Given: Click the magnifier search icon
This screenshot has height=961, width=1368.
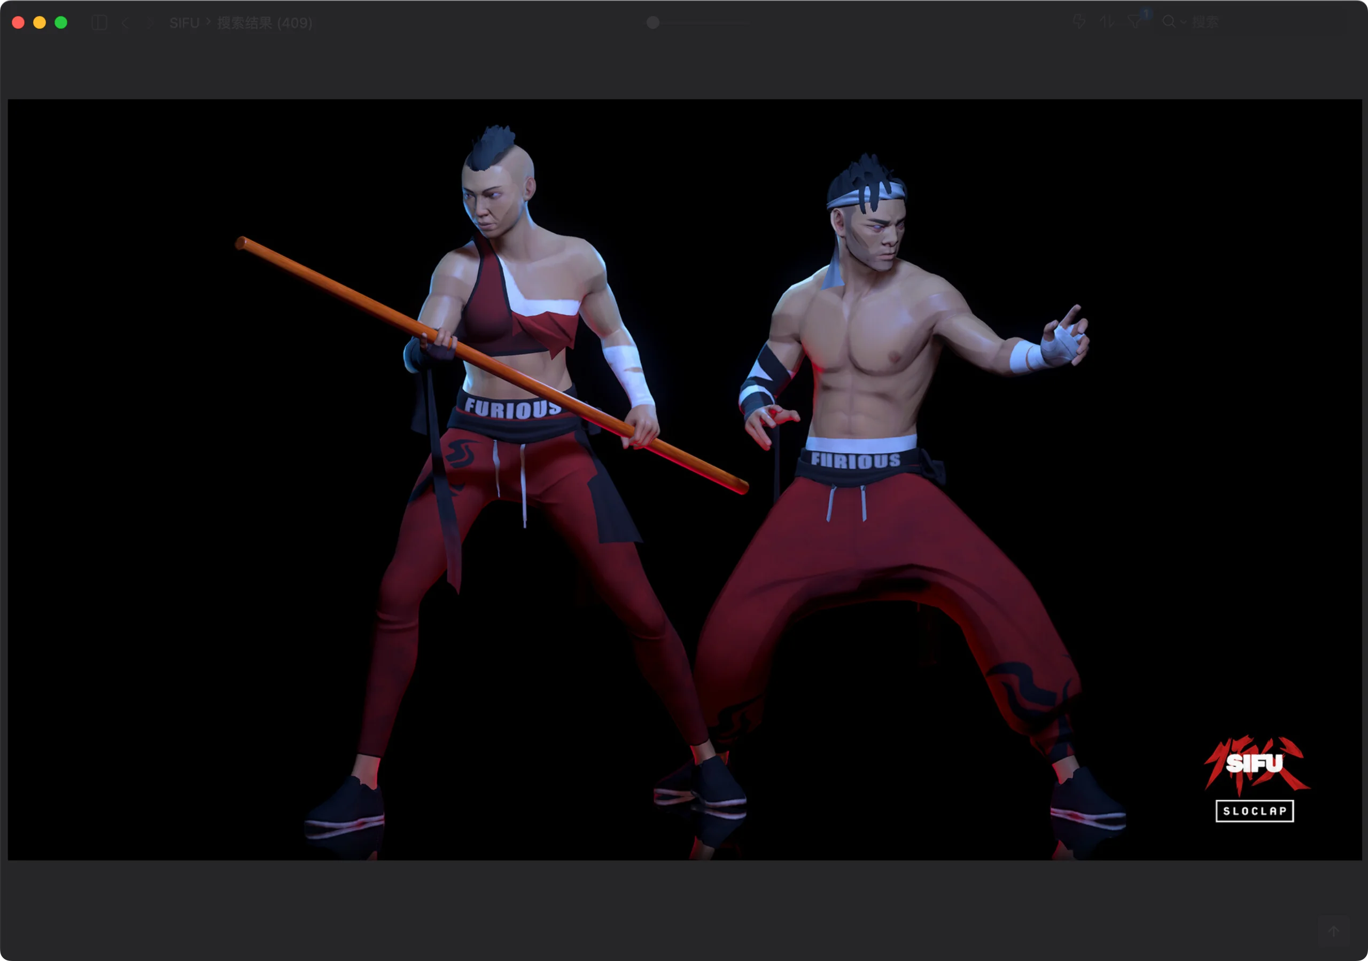Looking at the screenshot, I should (x=1169, y=22).
